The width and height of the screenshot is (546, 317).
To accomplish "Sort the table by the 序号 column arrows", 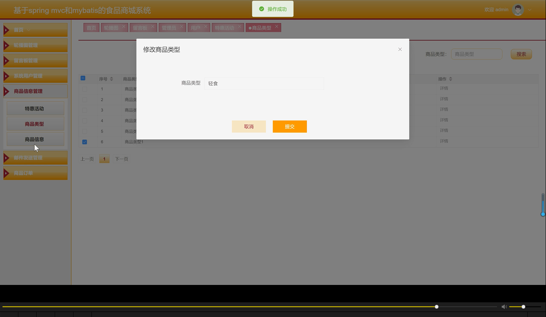I will click(111, 79).
